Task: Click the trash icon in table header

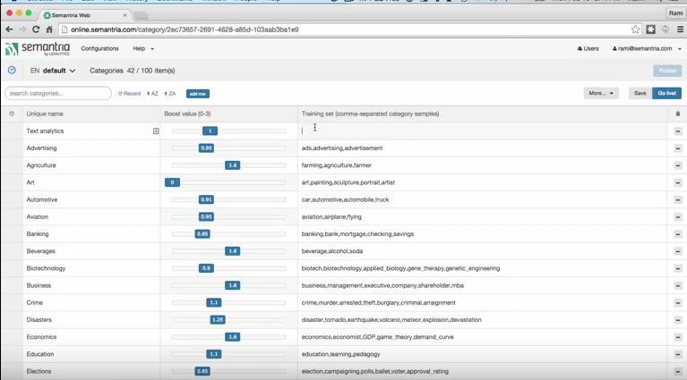Action: [678, 114]
